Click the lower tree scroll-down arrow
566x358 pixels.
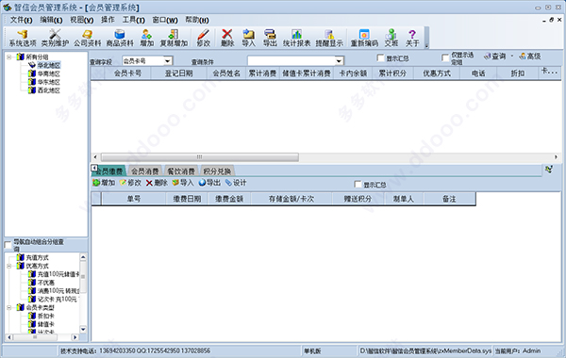83,329
